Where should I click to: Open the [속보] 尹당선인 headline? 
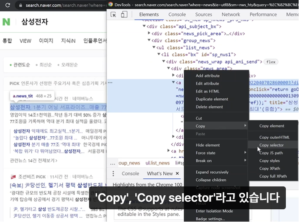pyautogui.click(x=58, y=185)
